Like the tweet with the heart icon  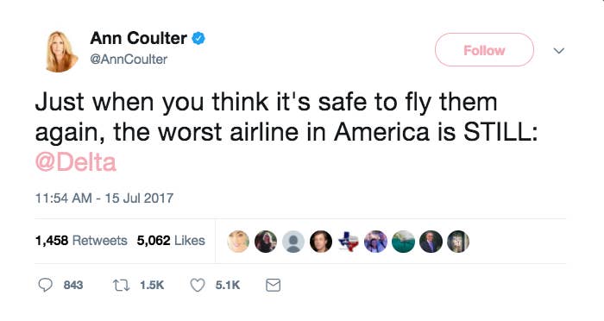coord(198,285)
